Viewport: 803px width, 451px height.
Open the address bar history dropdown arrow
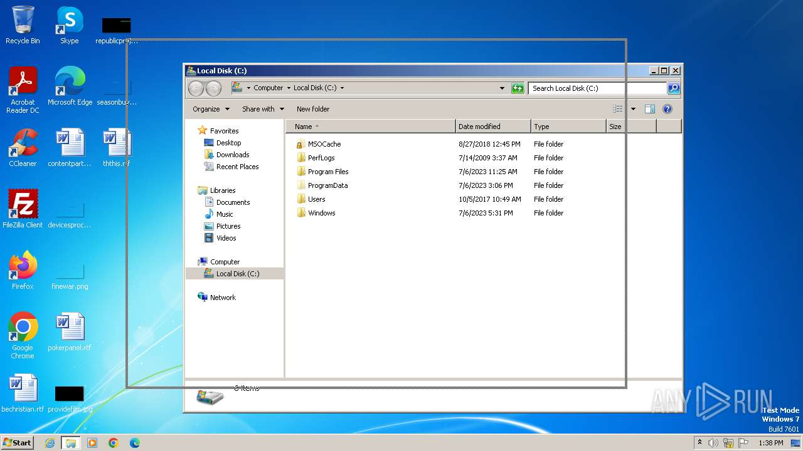[x=502, y=88]
